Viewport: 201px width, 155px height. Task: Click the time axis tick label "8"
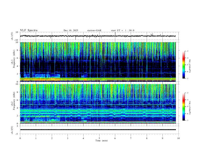click(147, 138)
